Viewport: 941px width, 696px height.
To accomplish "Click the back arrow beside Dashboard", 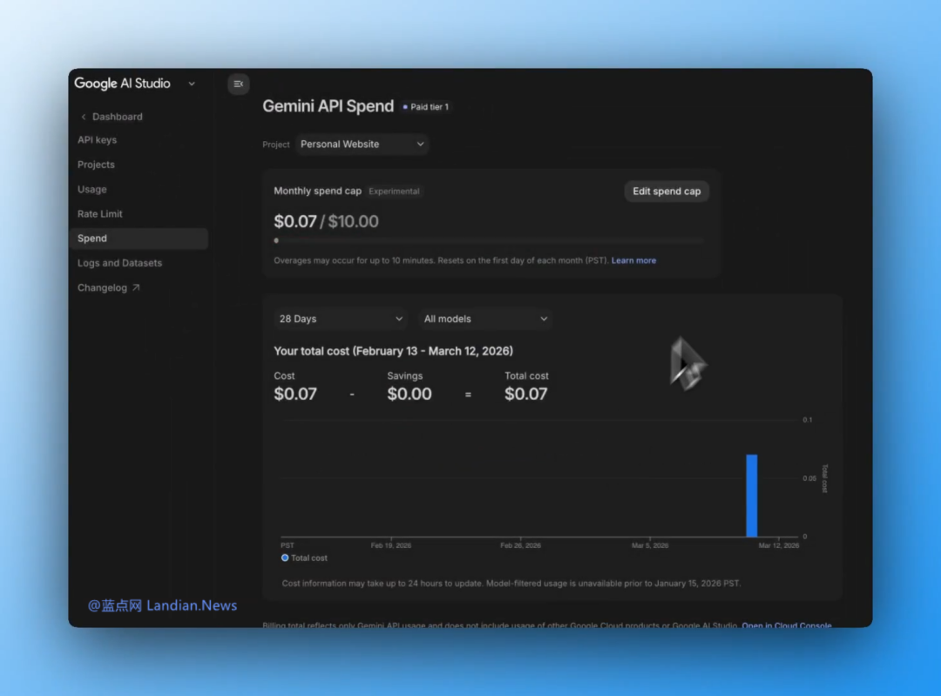I will coord(84,117).
